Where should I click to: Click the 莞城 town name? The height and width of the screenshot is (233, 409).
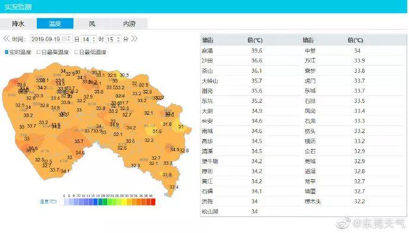click(310, 161)
